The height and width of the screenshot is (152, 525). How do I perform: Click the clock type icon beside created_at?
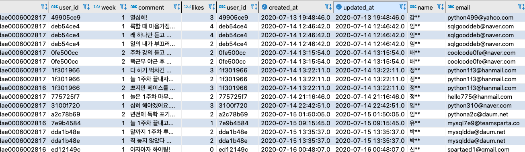(x=264, y=7)
